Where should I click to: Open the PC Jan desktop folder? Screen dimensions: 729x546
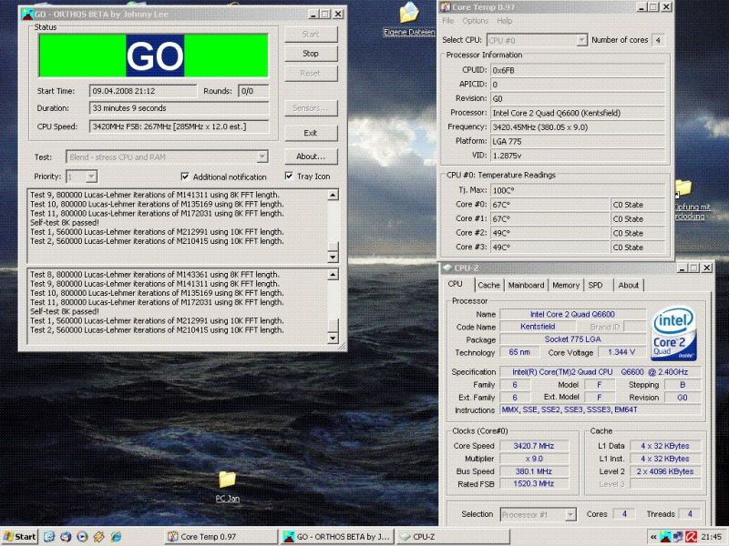point(227,480)
